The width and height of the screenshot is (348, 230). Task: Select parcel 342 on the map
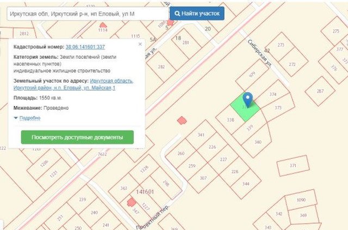tap(279, 214)
